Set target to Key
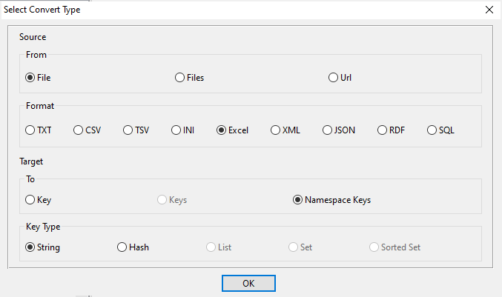This screenshot has width=502, height=297. [x=30, y=199]
